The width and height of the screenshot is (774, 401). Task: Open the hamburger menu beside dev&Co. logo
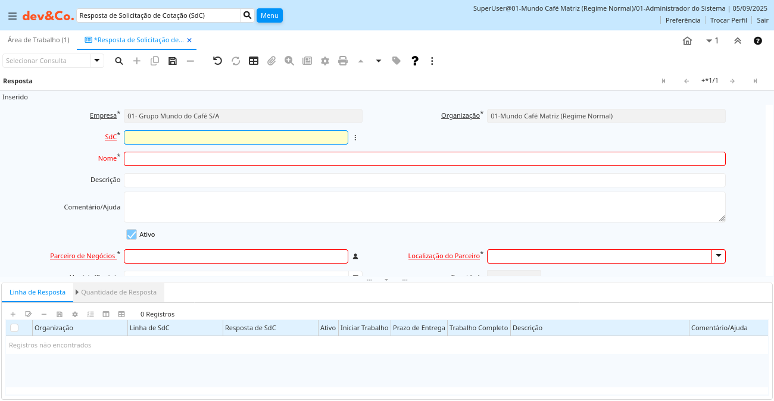click(x=13, y=16)
